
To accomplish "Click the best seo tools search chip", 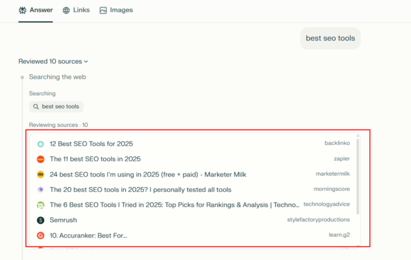I will 56,106.
